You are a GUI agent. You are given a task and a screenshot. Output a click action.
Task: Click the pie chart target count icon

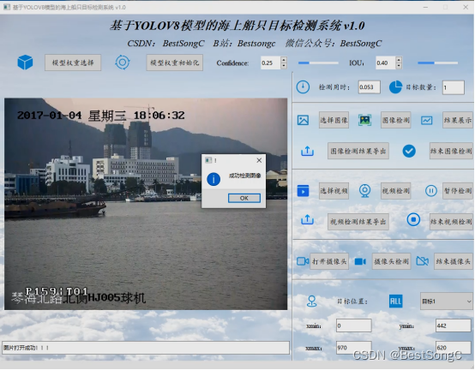[395, 87]
